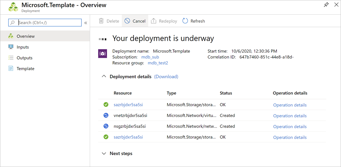This screenshot has width=341, height=167.
Task: Expand the Next steps section
Action: click(104, 154)
